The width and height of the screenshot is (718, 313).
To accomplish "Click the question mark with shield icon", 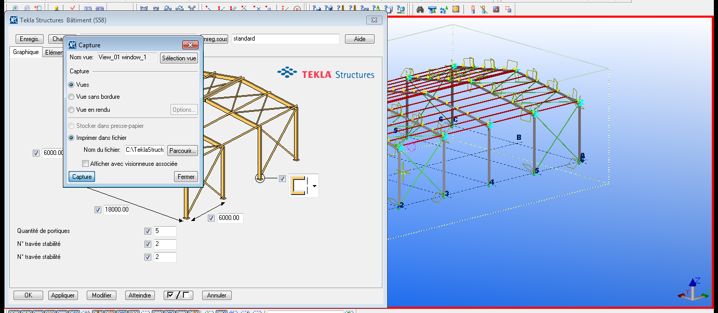I will point(328,8).
